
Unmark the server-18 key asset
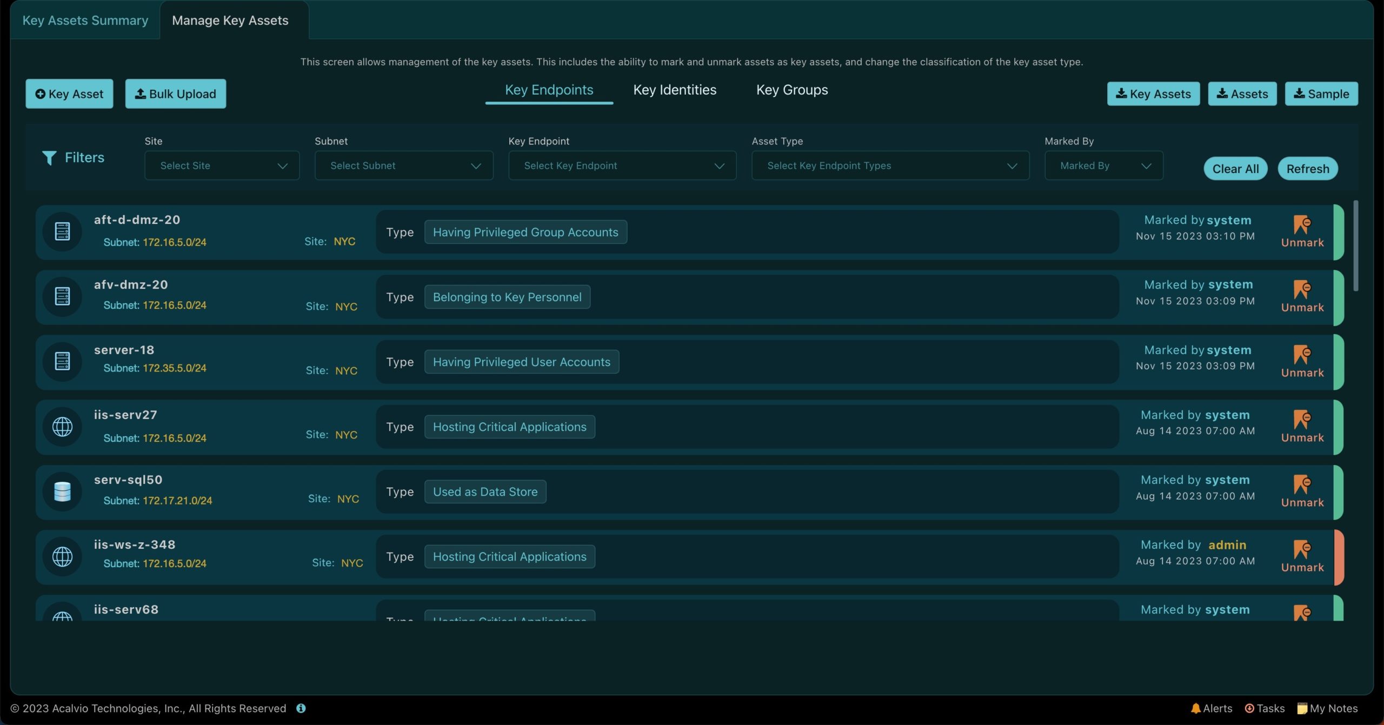pyautogui.click(x=1302, y=362)
